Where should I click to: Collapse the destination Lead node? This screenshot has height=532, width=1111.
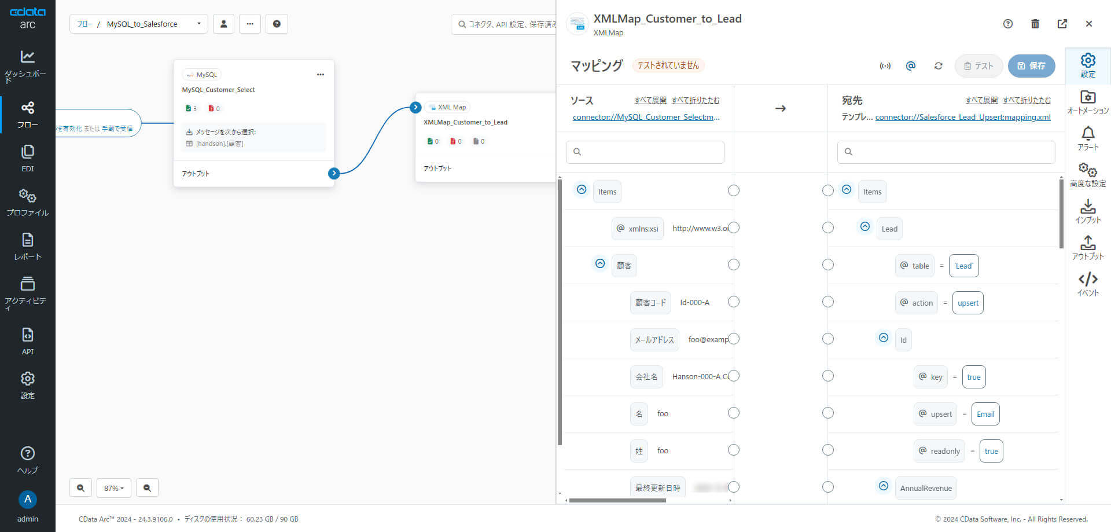pyautogui.click(x=865, y=226)
